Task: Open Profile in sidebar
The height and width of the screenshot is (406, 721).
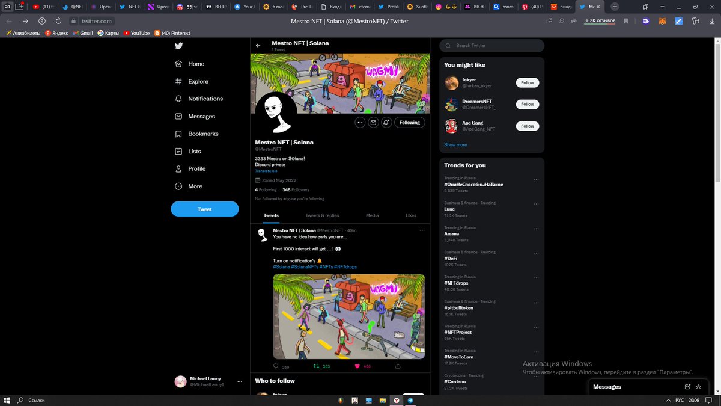Action: pos(190,169)
